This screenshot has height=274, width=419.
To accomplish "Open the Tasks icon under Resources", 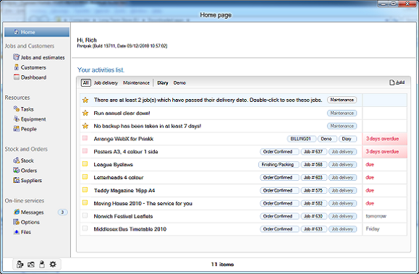I will tap(17, 108).
